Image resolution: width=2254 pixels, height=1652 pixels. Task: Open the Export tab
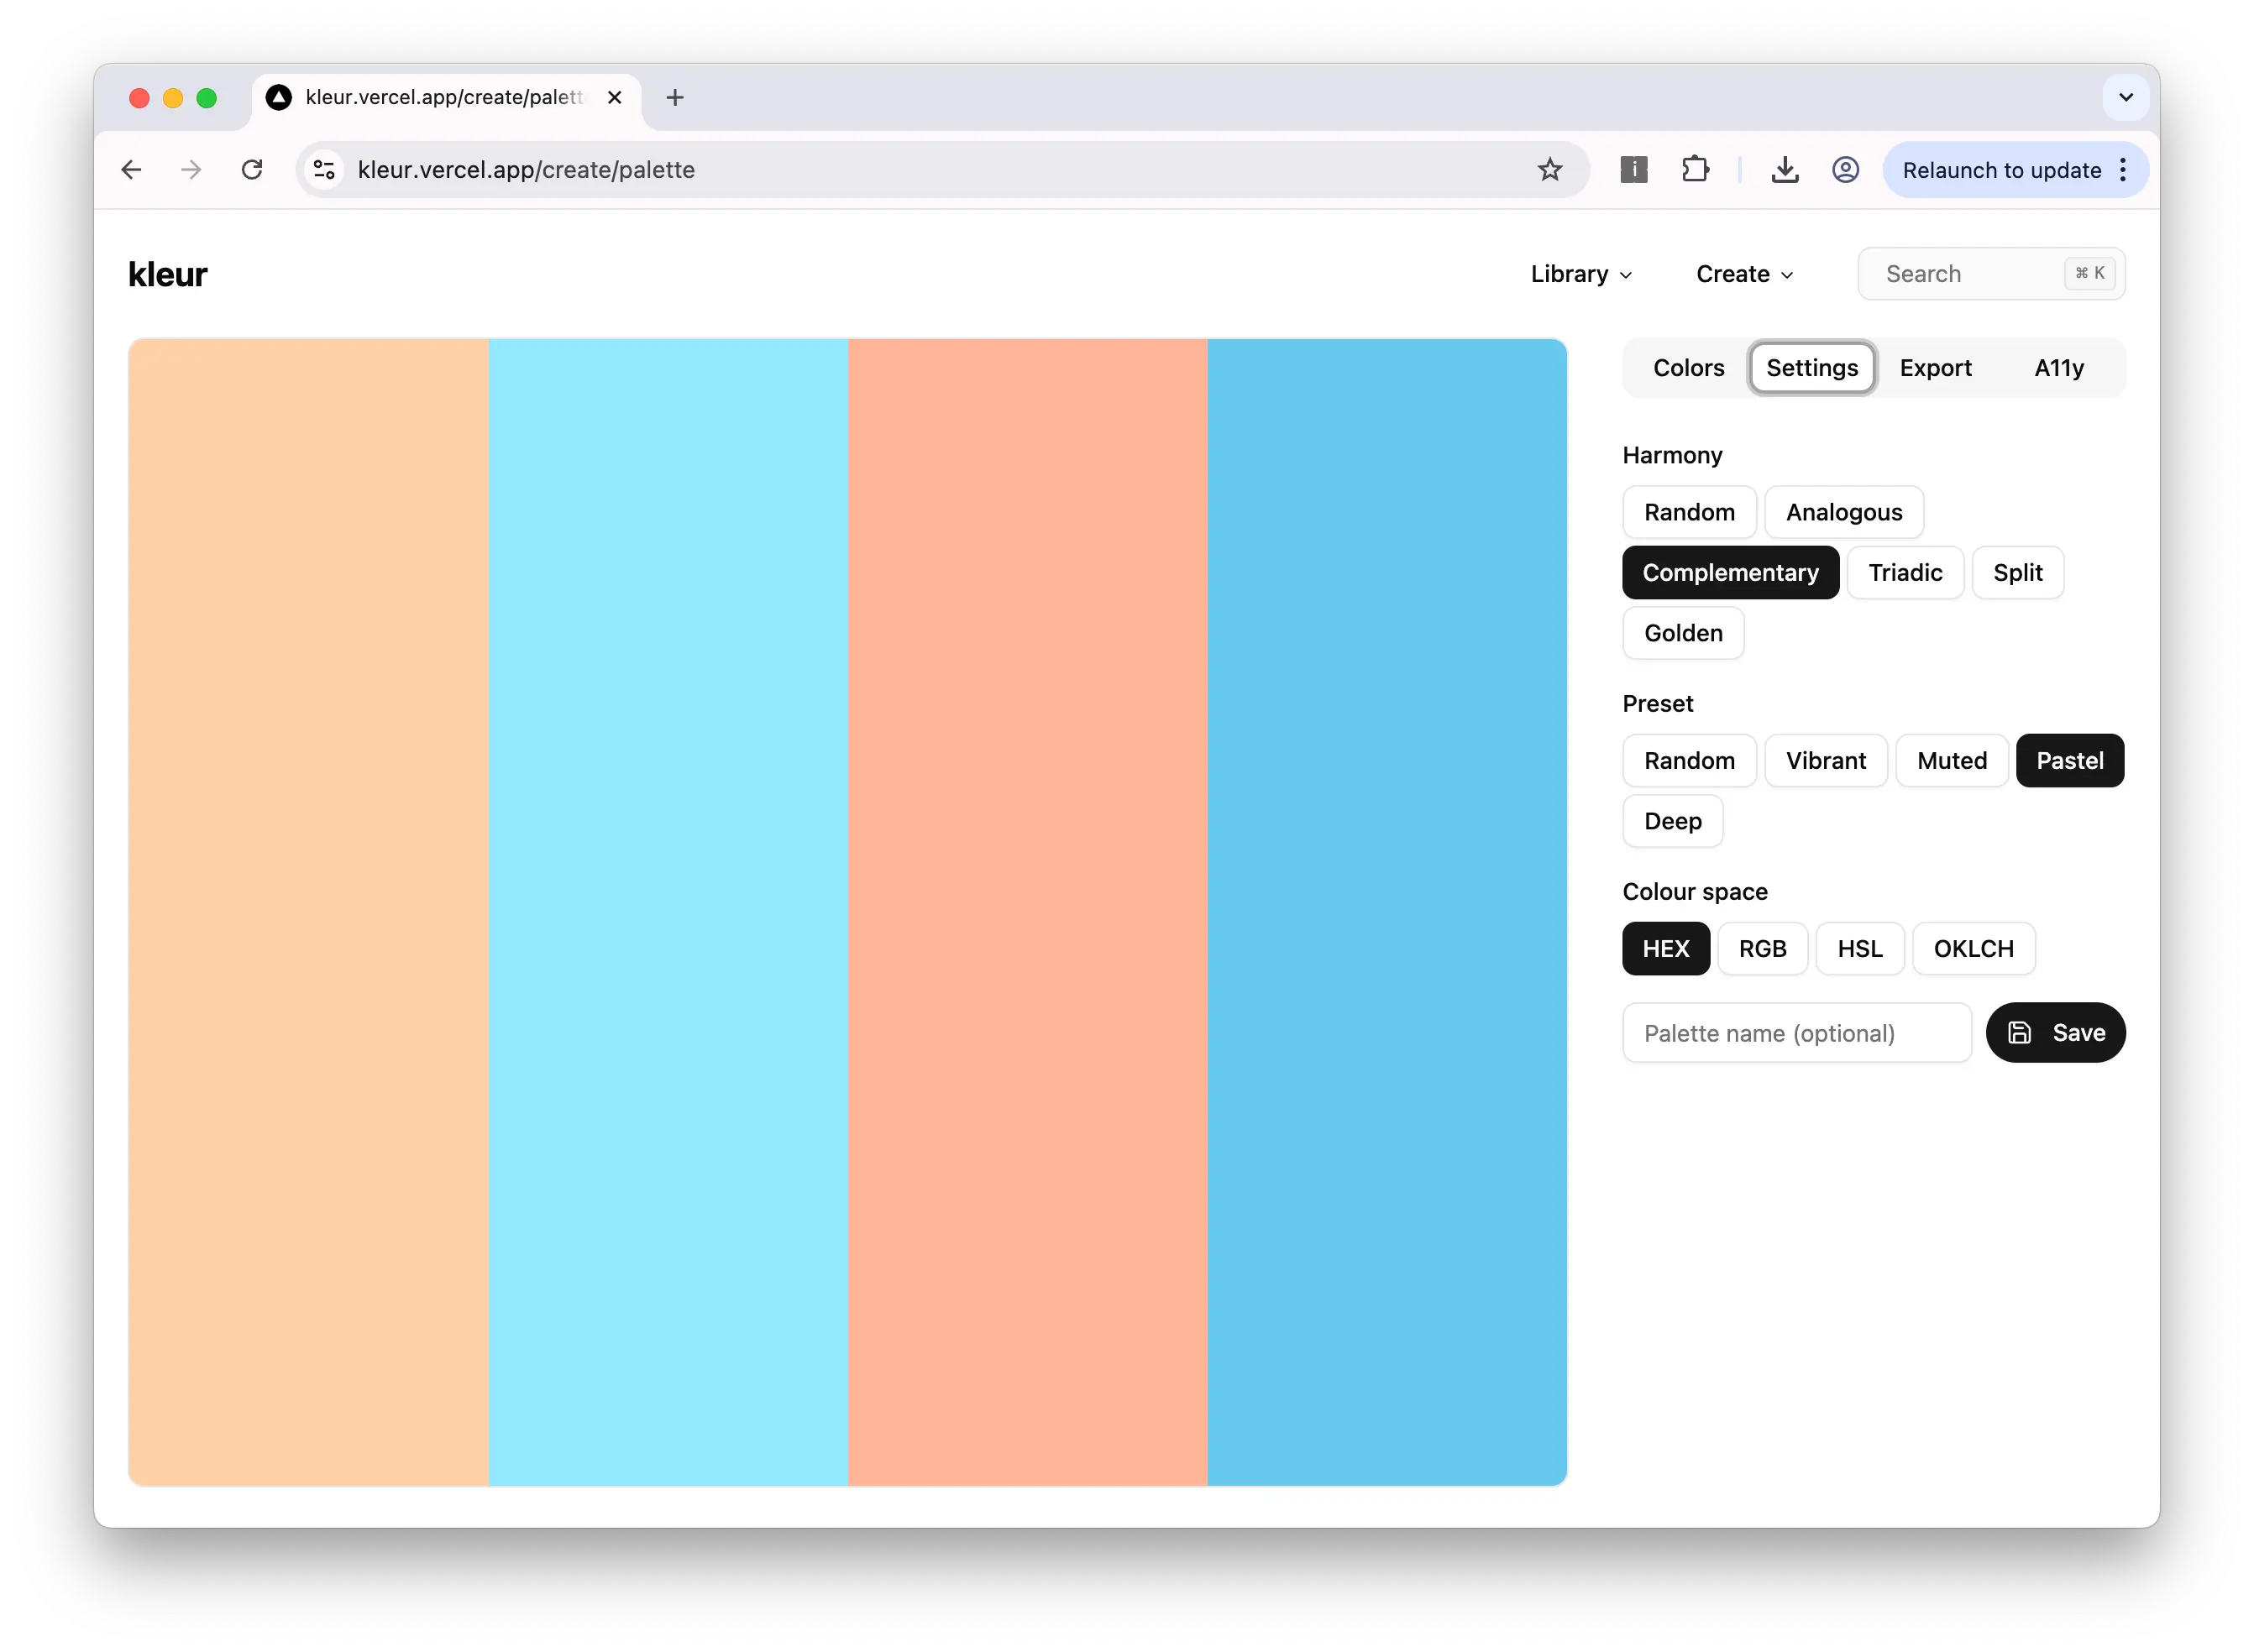(1935, 367)
